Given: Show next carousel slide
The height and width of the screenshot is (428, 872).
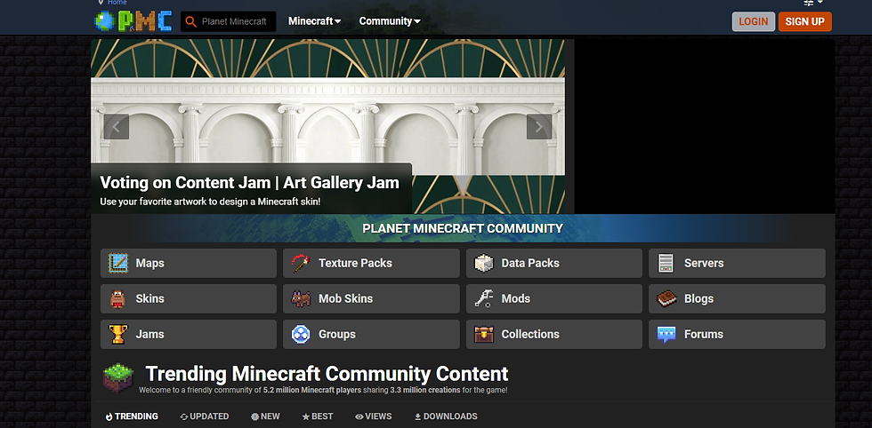Looking at the screenshot, I should pyautogui.click(x=539, y=127).
